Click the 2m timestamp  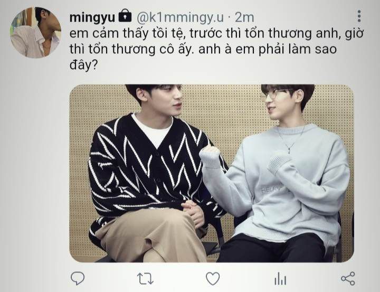pyautogui.click(x=244, y=18)
